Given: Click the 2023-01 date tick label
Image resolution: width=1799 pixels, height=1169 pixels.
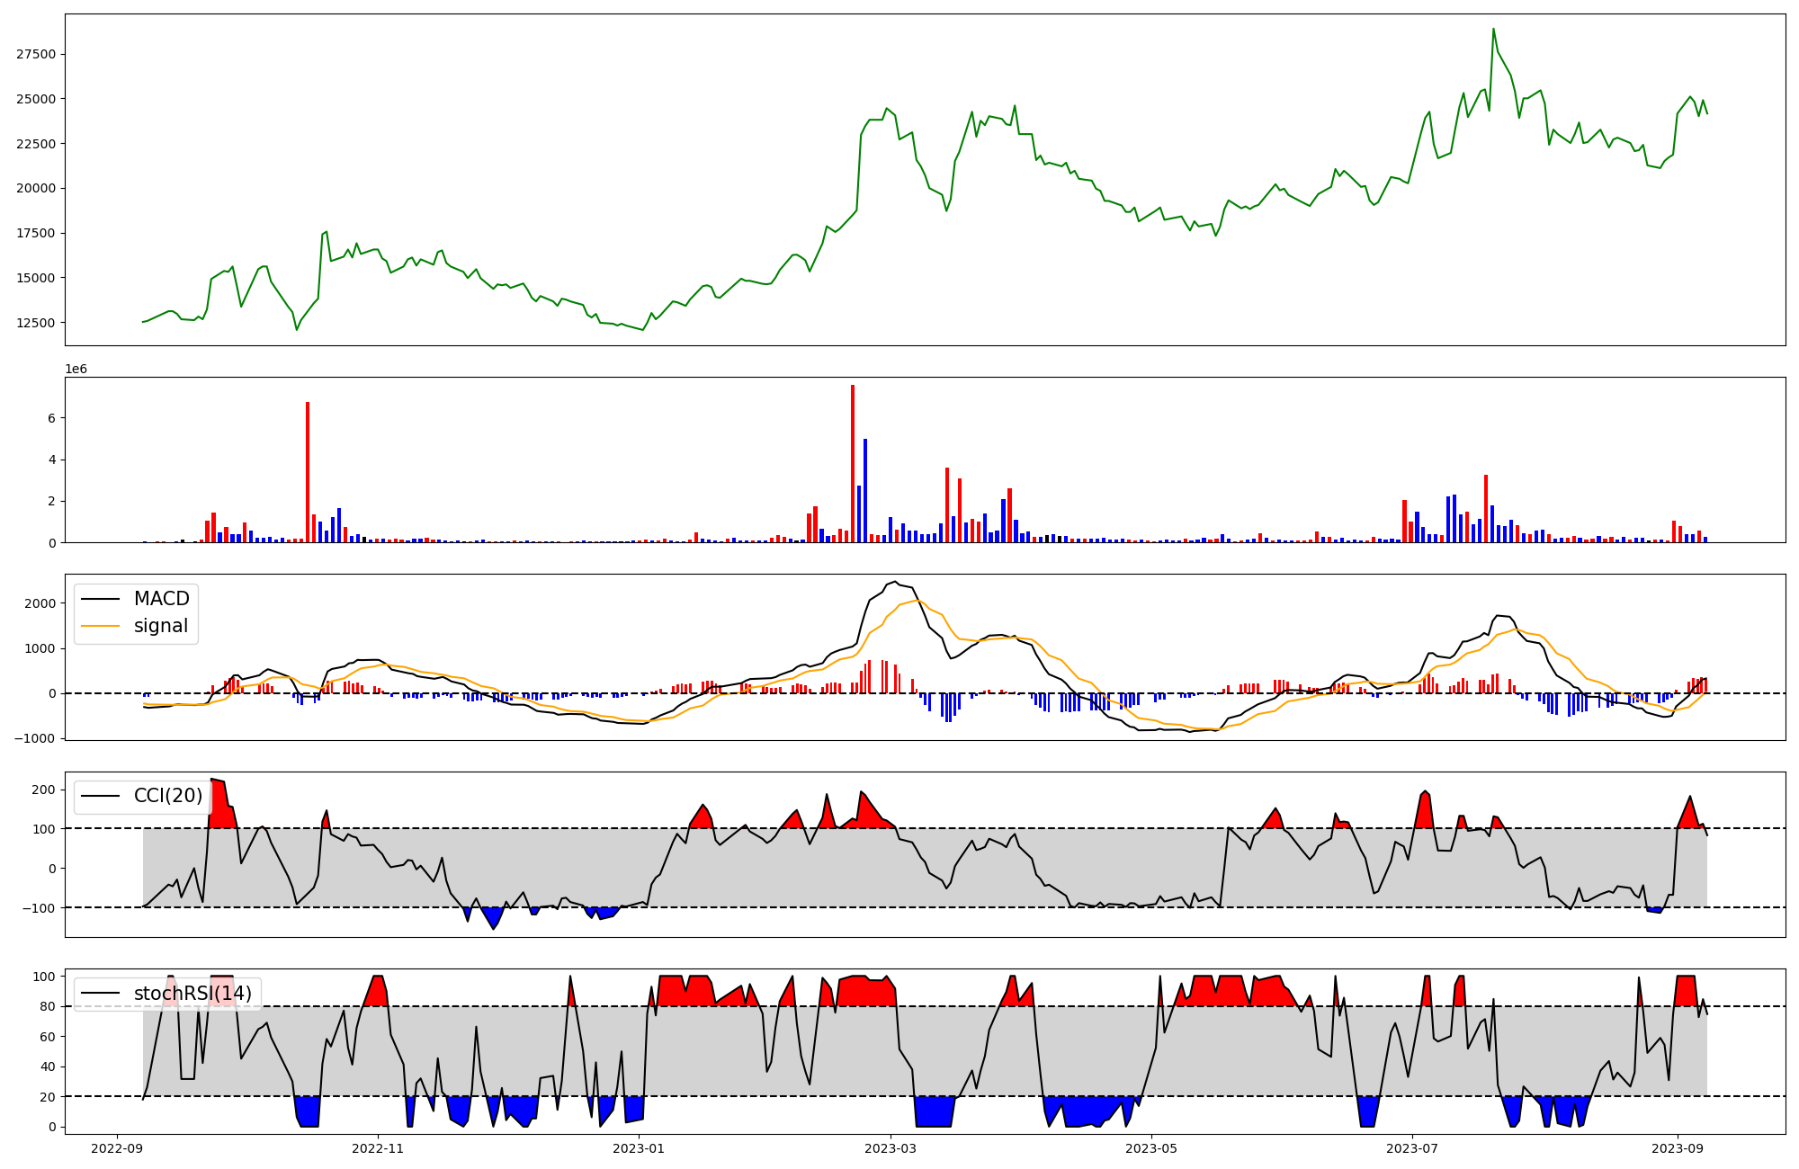Looking at the screenshot, I should click(639, 1148).
